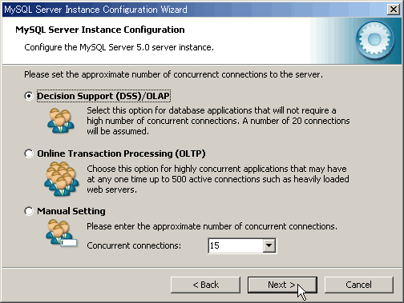Click the users icon beside Manual Setting description
This screenshot has width=404, height=303.
[x=61, y=233]
